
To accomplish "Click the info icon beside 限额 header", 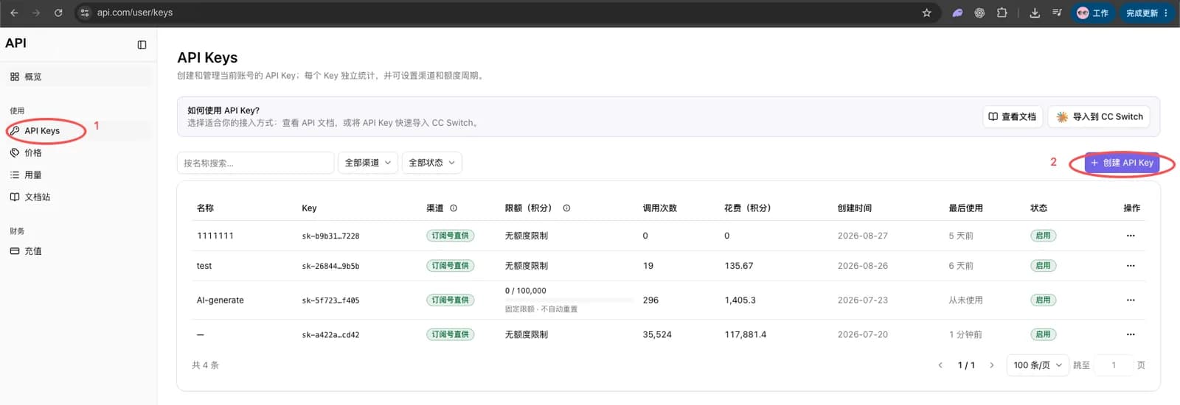I will [x=566, y=208].
